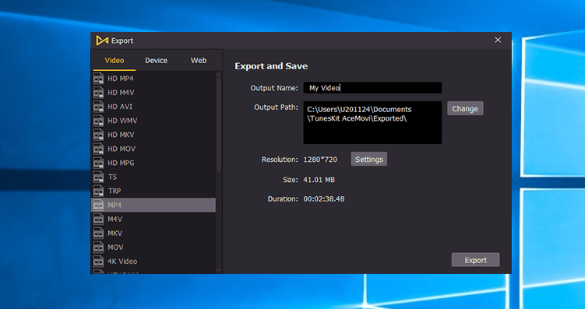This screenshot has height=309, width=585.
Task: Click the format list scrollbar thumb
Action: point(219,124)
